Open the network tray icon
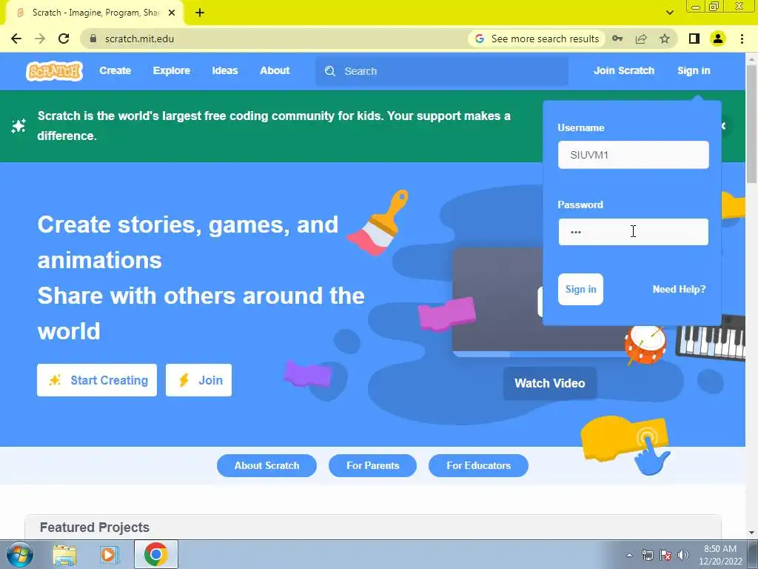Image resolution: width=758 pixels, height=569 pixels. pos(647,555)
